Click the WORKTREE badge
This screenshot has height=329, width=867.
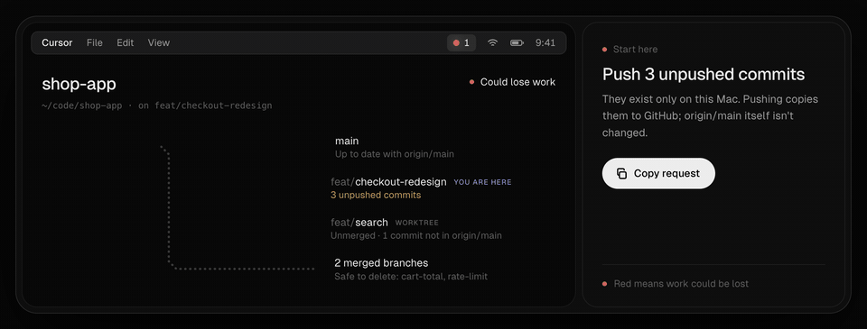coord(417,223)
